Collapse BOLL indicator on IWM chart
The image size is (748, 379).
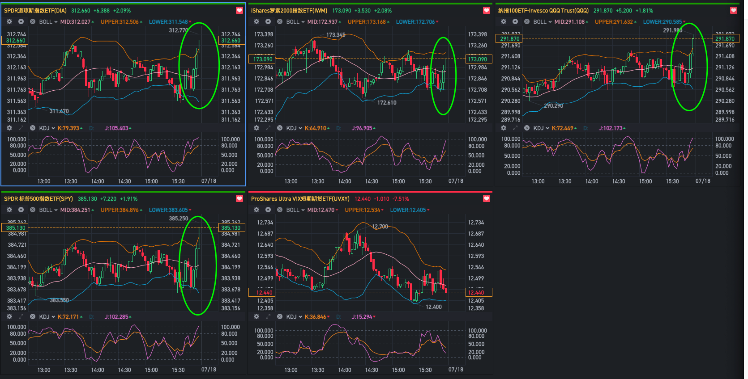(268, 21)
